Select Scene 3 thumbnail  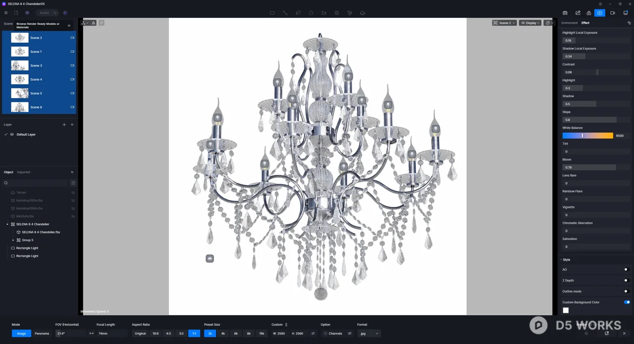coord(20,65)
